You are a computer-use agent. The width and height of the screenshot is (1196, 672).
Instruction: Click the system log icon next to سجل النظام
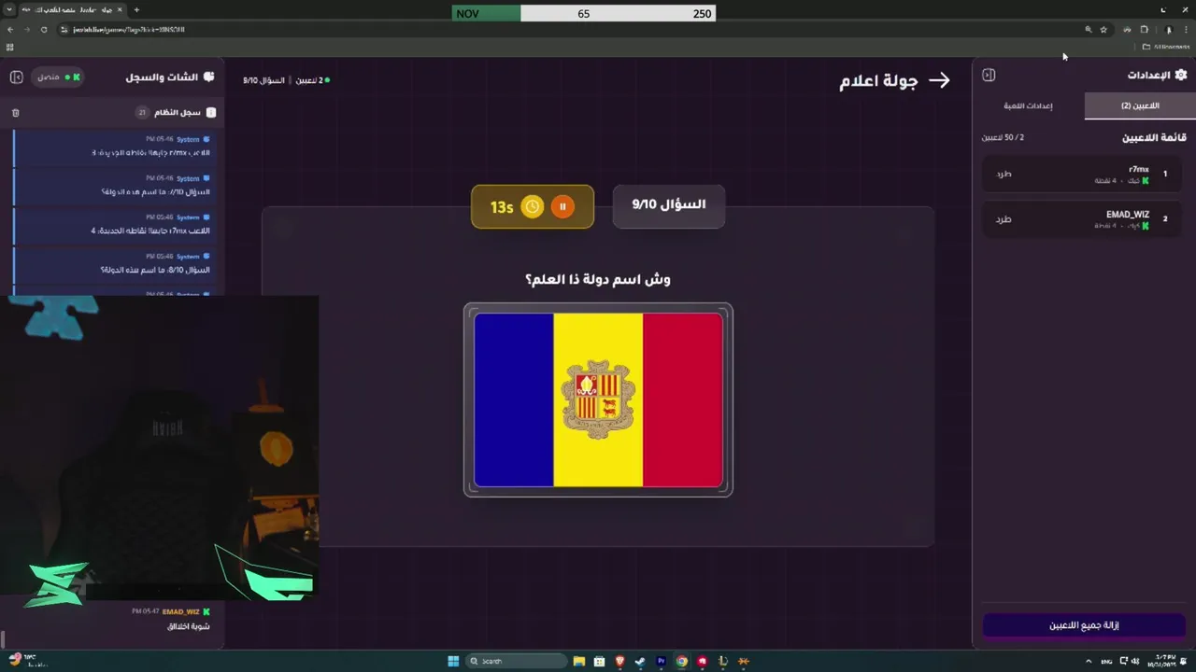coord(211,112)
